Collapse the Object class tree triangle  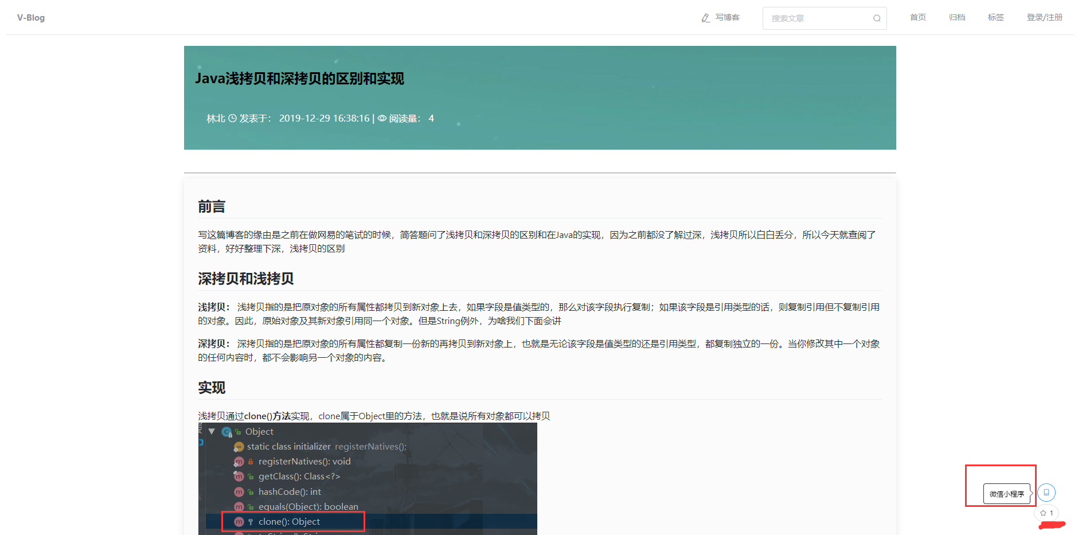click(211, 431)
